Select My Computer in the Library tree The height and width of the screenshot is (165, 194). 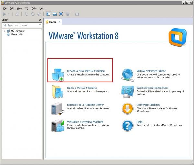(x=17, y=31)
